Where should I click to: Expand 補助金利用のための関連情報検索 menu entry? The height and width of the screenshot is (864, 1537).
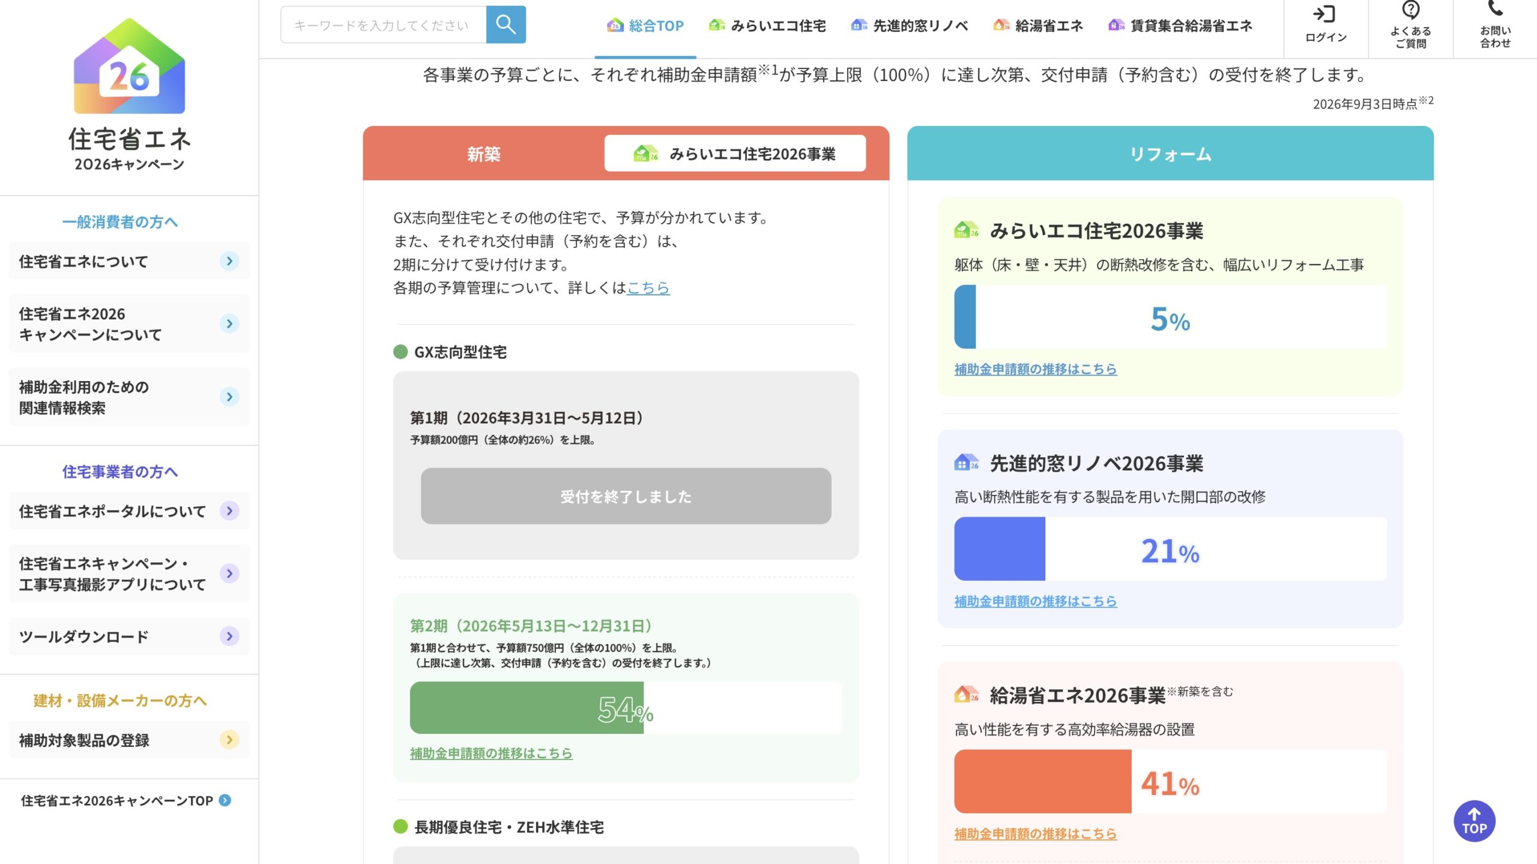coord(129,397)
